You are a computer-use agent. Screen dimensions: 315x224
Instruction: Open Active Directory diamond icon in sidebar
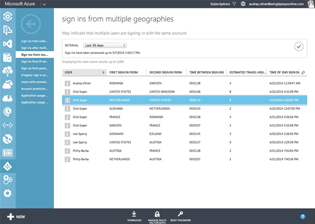[8, 166]
